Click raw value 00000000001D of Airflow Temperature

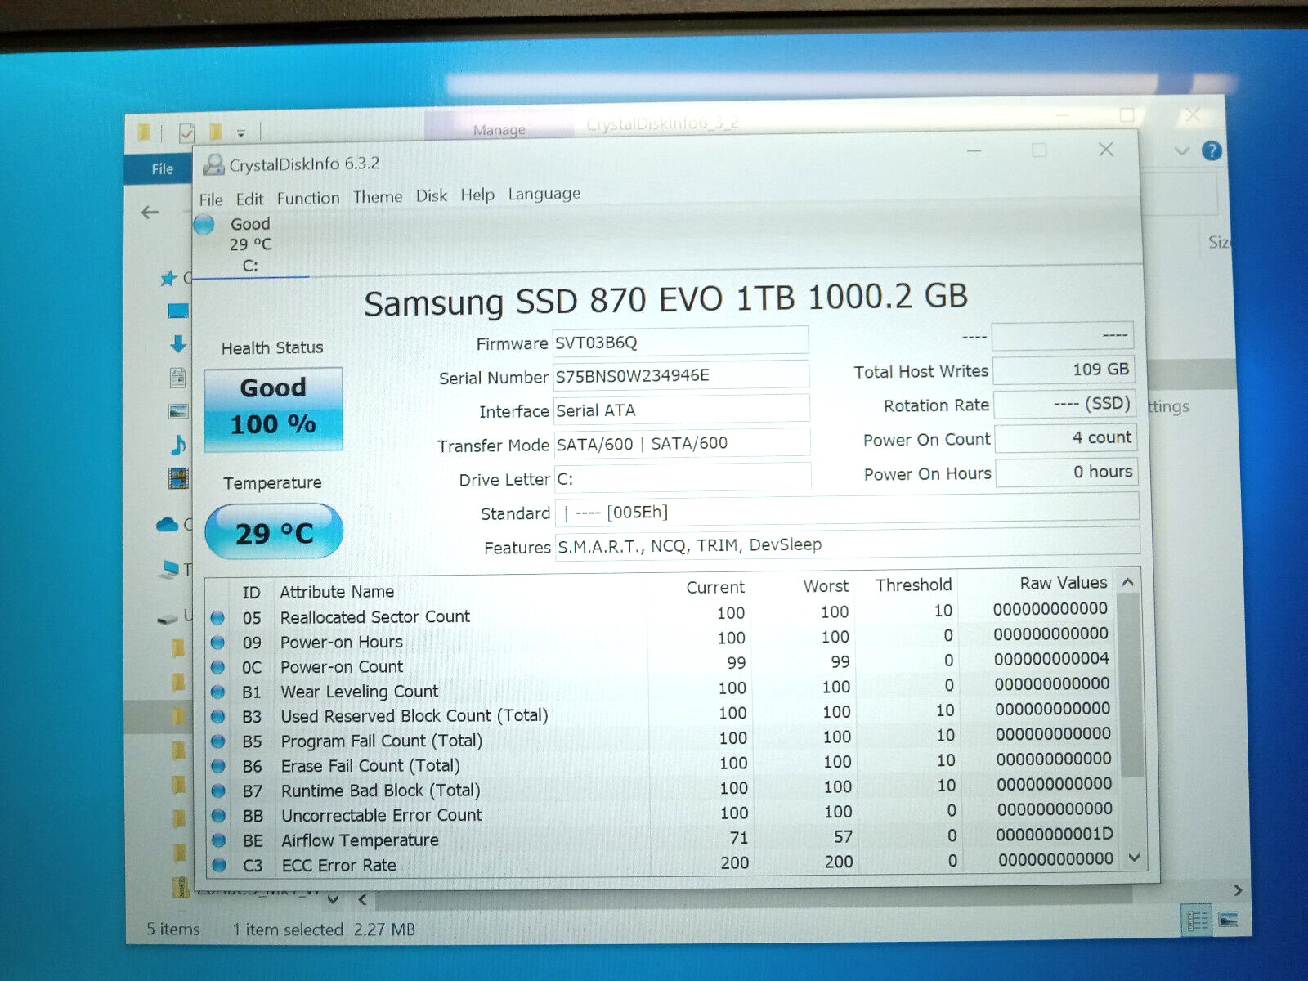[1055, 834]
